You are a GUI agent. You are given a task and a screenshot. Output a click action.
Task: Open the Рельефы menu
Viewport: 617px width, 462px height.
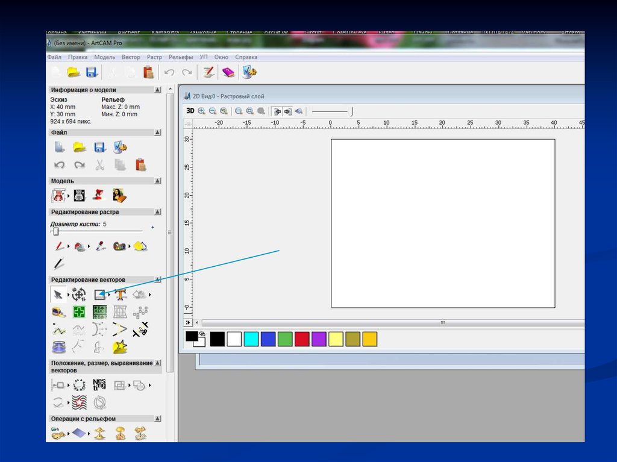(180, 57)
